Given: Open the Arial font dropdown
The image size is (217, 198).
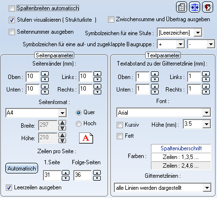Looking at the screenshot, I should [x=206, y=112].
